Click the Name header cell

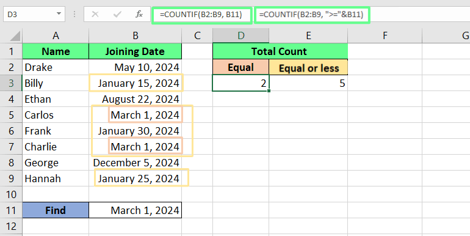(56, 51)
